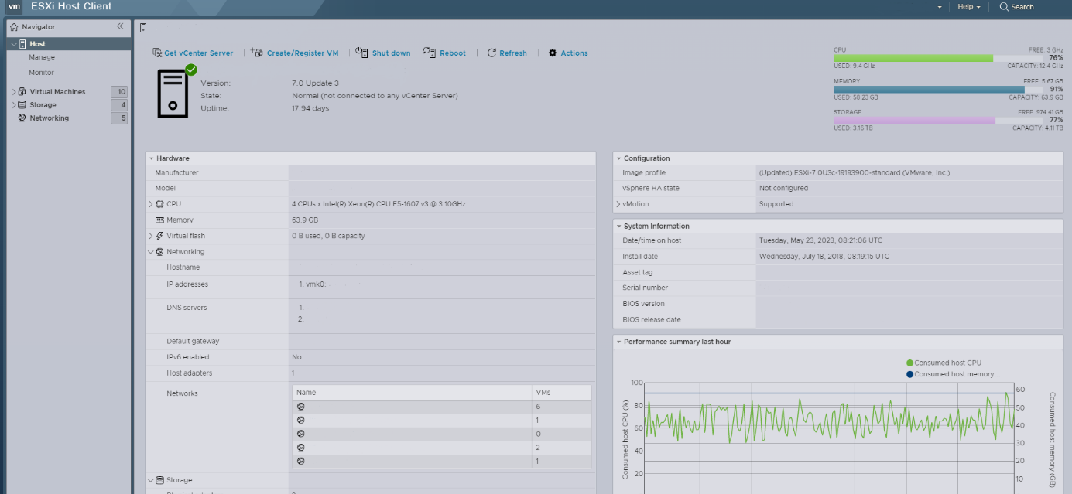Sort networks by the VMs column header
Image resolution: width=1072 pixels, height=494 pixels.
click(561, 393)
